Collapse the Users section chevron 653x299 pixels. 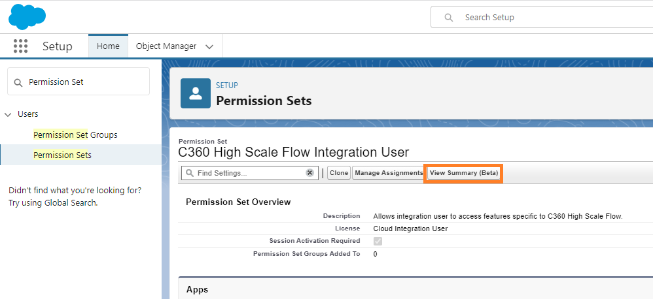pyautogui.click(x=9, y=114)
